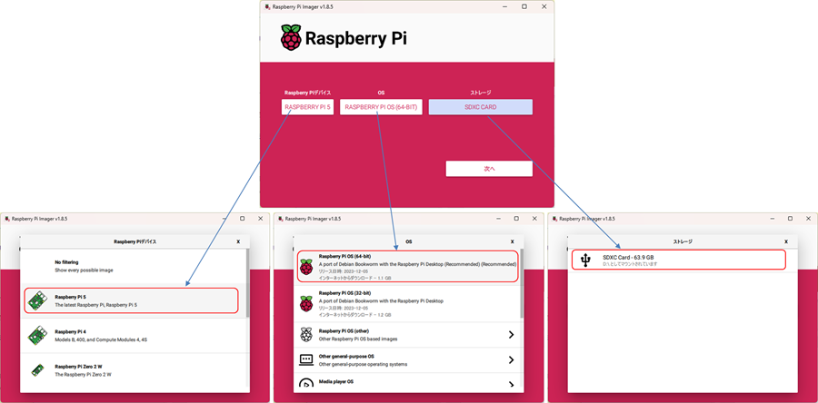Click the Raspberry Pi OS (other) outline icon

(x=306, y=335)
